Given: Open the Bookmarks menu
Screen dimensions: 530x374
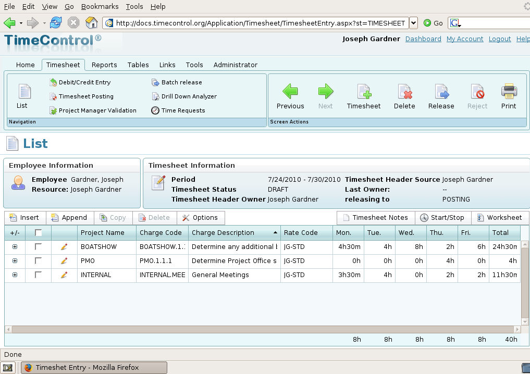Looking at the screenshot, I should pyautogui.click(x=100, y=6).
